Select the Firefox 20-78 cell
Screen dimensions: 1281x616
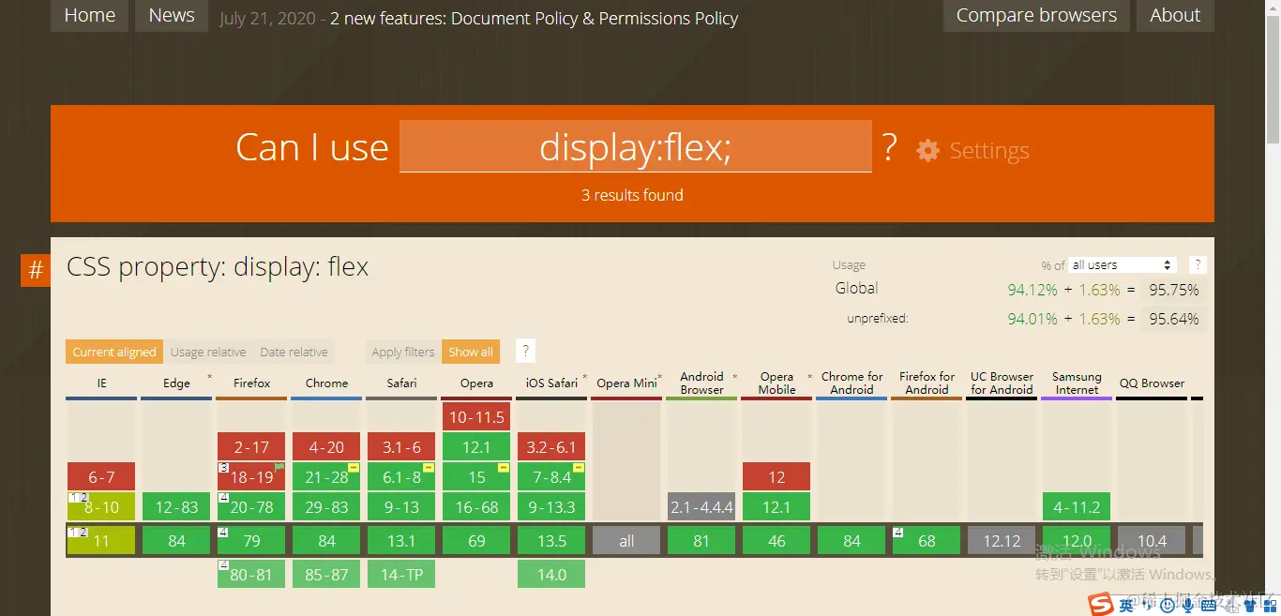coord(251,506)
